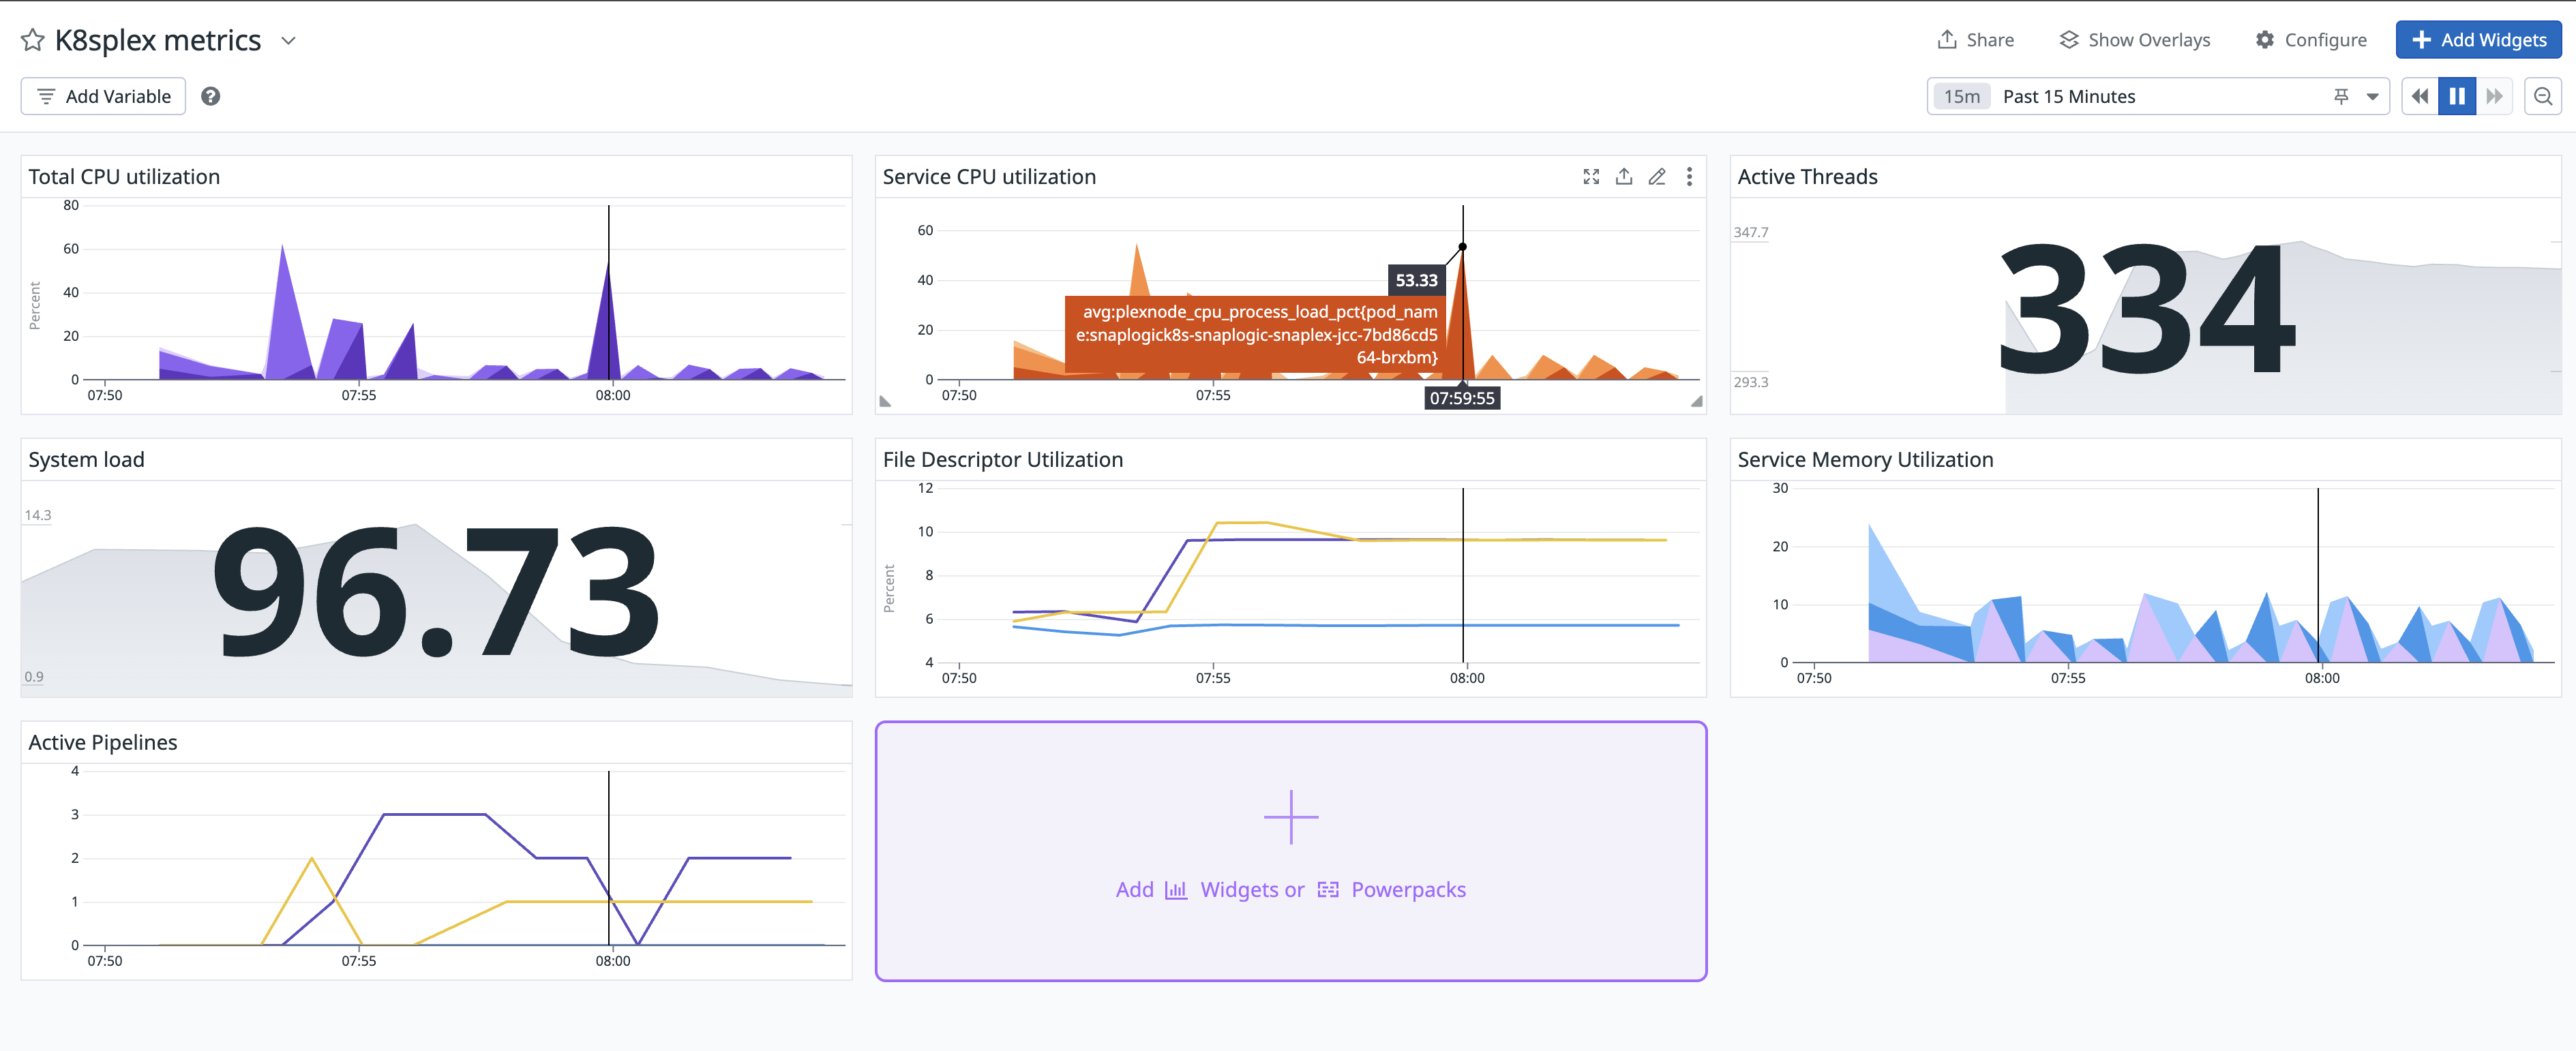Jump backward in time with rewind arrows
Screen dimensions: 2576x1051
click(x=2420, y=96)
